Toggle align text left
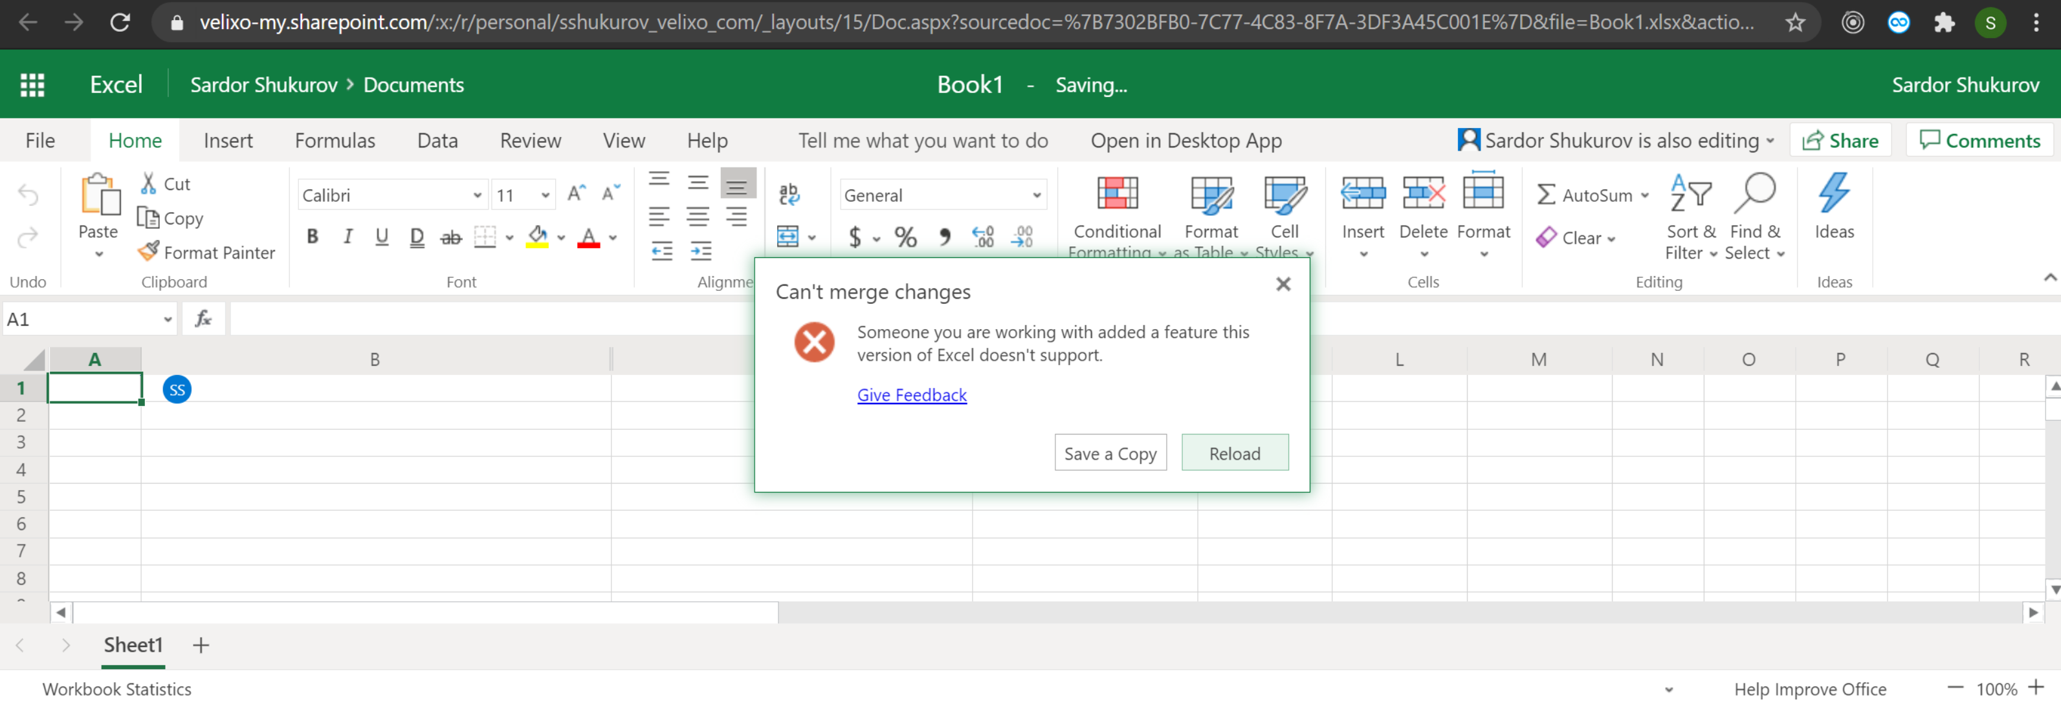This screenshot has width=2061, height=704. point(659,216)
